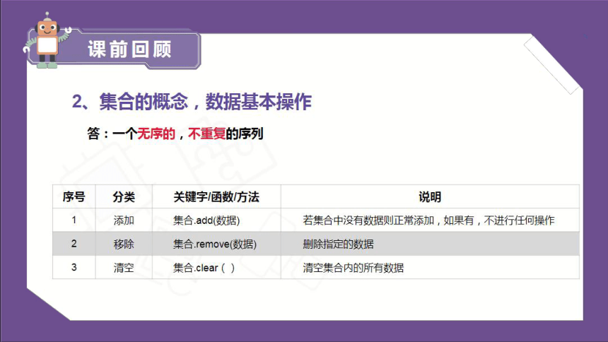Click red text 无序的
Viewport: 608px width, 342px height.
(x=156, y=134)
